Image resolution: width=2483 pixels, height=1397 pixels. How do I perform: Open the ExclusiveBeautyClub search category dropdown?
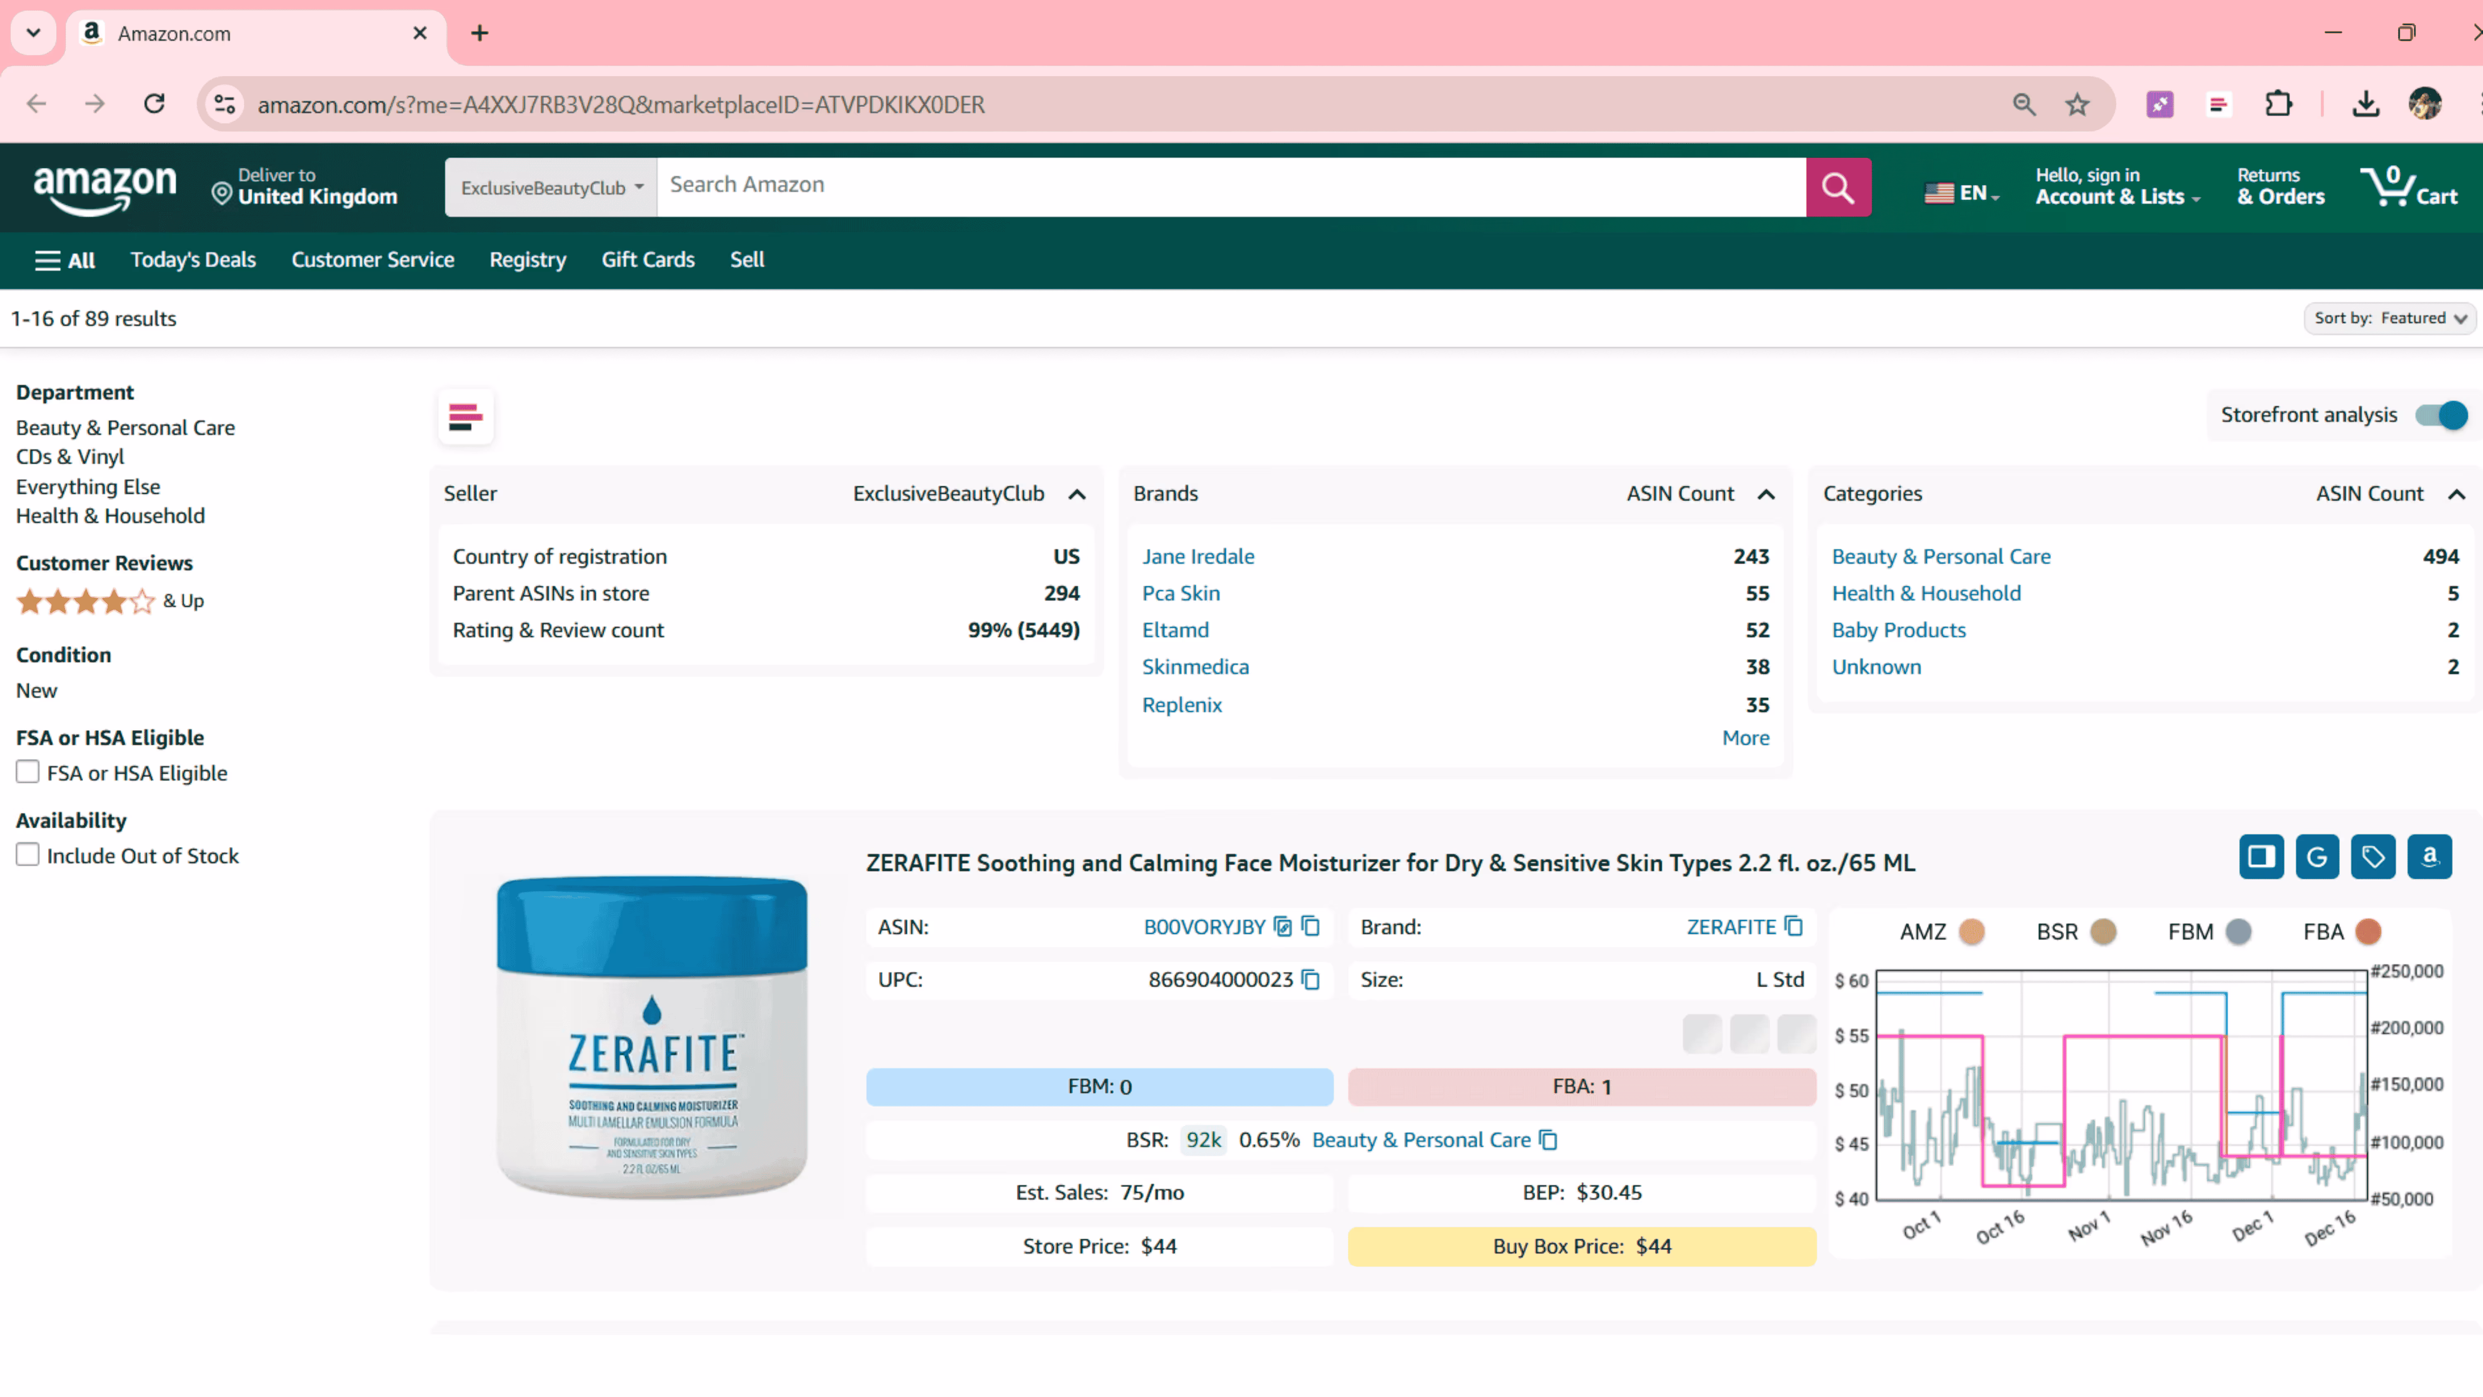[550, 187]
